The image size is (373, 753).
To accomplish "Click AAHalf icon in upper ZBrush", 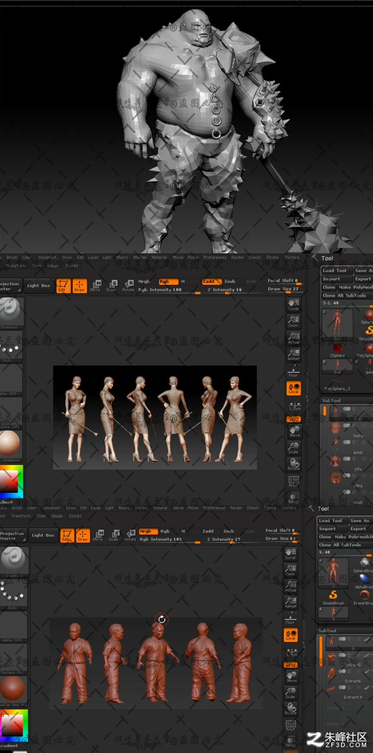I will tap(293, 355).
